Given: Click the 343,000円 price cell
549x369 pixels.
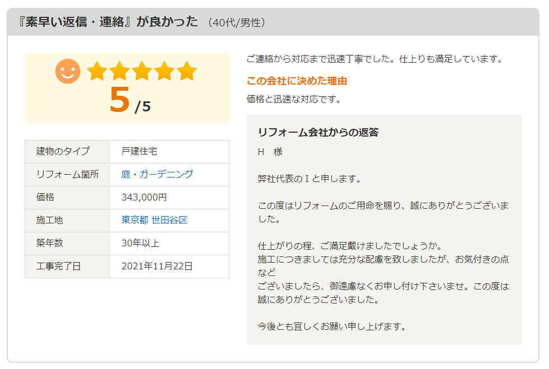Looking at the screenshot, I should click(169, 197).
